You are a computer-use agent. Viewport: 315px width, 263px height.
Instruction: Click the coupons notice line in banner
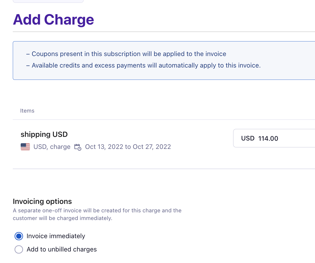coord(126,54)
